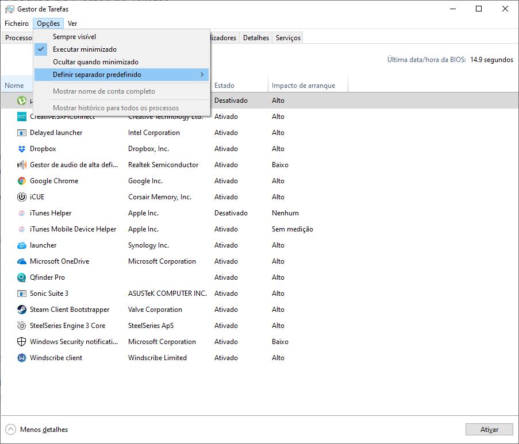Image resolution: width=519 pixels, height=444 pixels.
Task: Click Nenhum impact value for iTunes Helper
Action: [285, 213]
